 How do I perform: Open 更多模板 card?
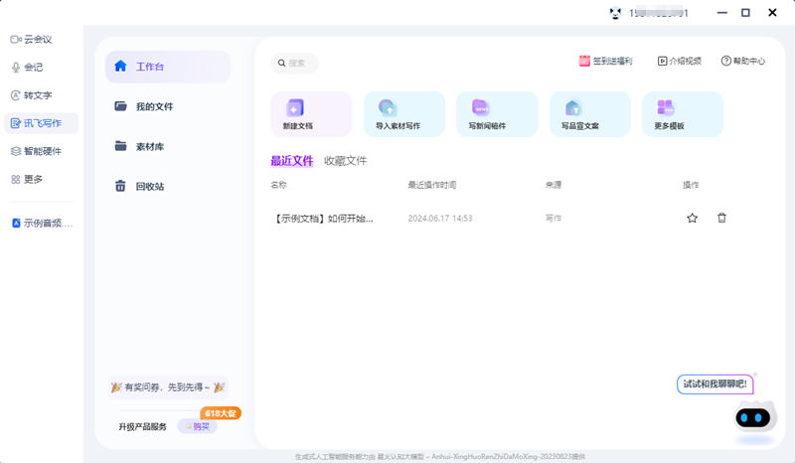click(x=683, y=114)
